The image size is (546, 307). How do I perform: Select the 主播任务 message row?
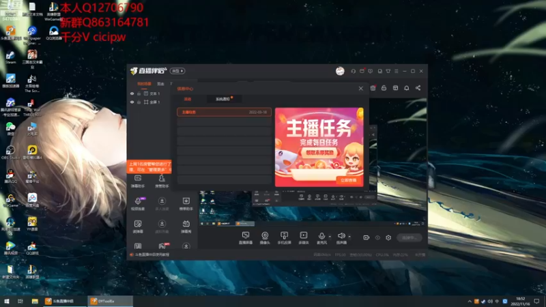pos(225,112)
